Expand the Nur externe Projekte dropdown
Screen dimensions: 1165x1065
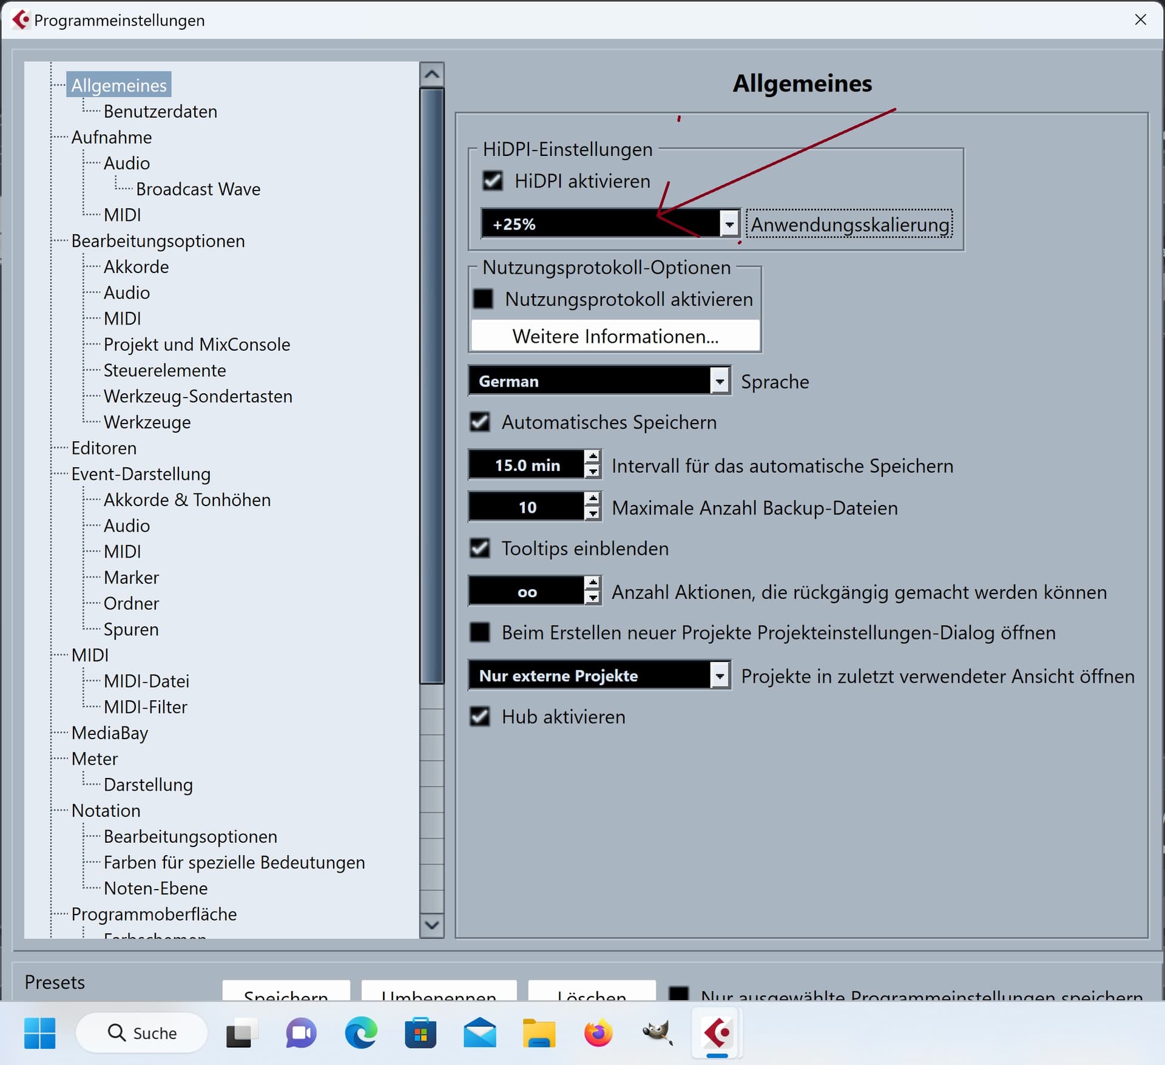pos(720,675)
